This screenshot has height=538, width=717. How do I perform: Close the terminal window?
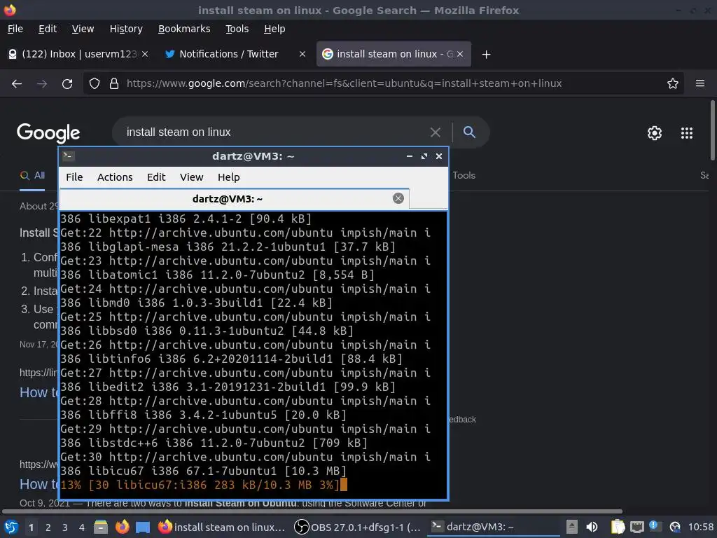439,156
